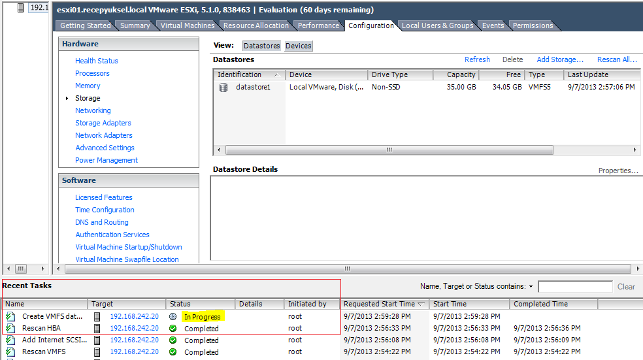643x360 pixels.
Task: Click Delete datastore link
Action: tap(512, 59)
